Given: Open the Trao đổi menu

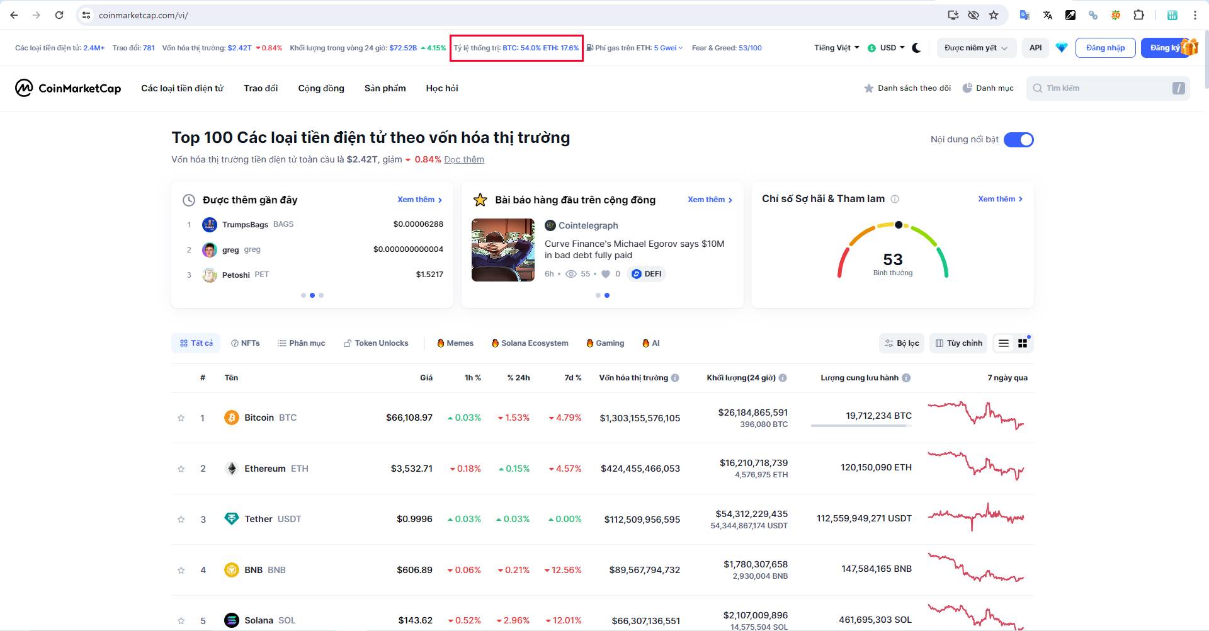Looking at the screenshot, I should point(261,88).
